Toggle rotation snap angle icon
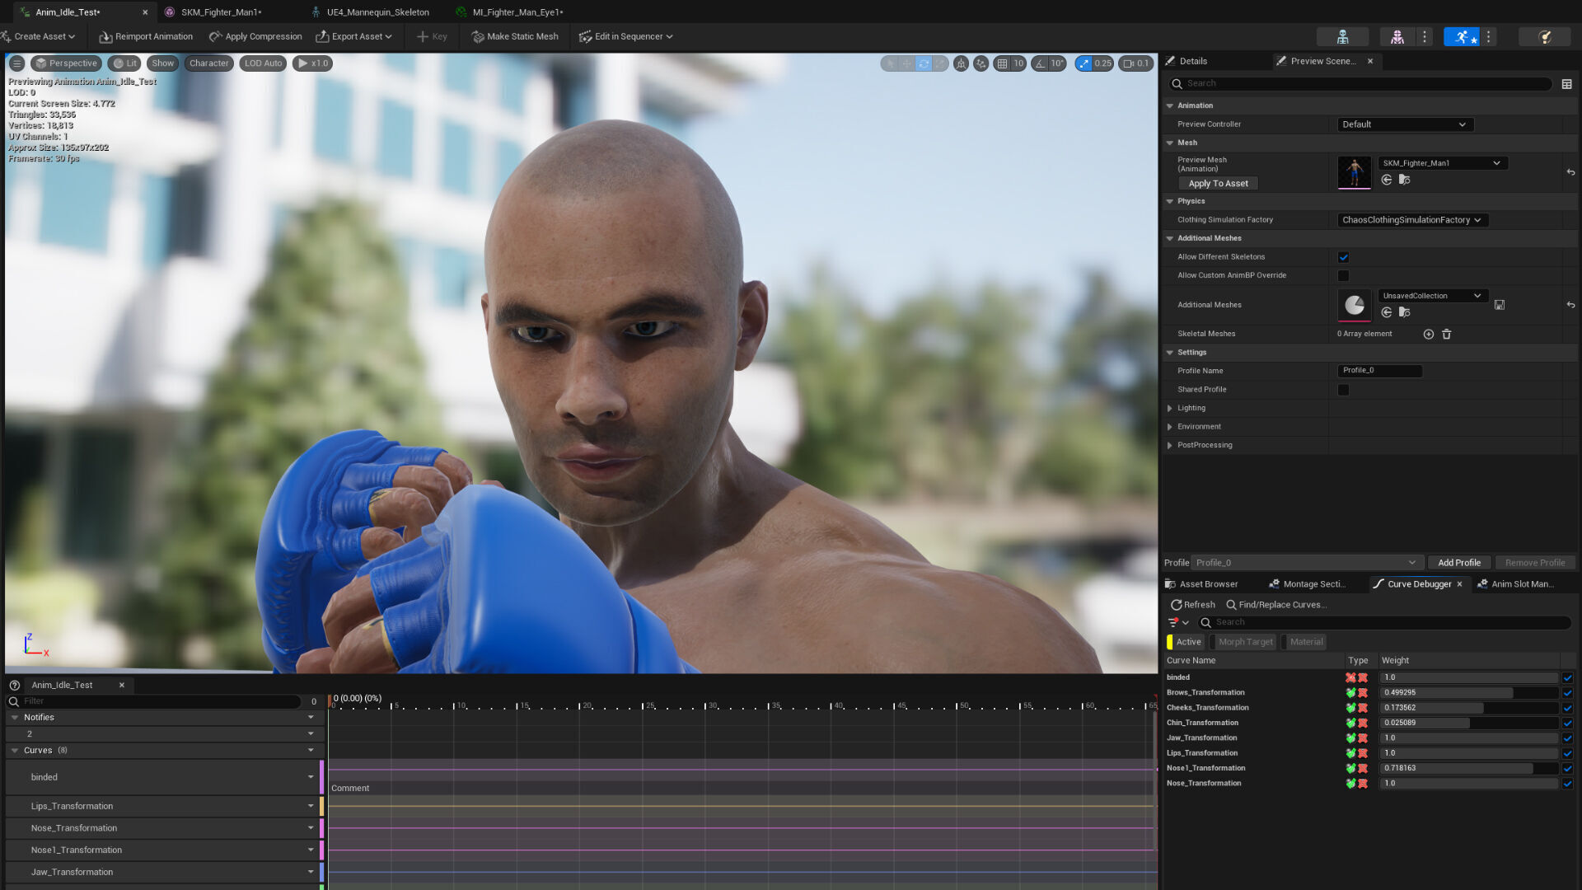 1041,63
